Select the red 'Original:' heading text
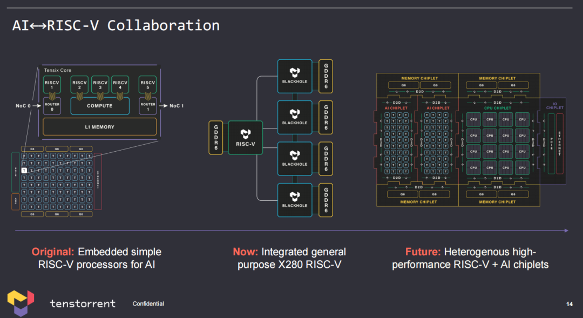 pyautogui.click(x=53, y=252)
